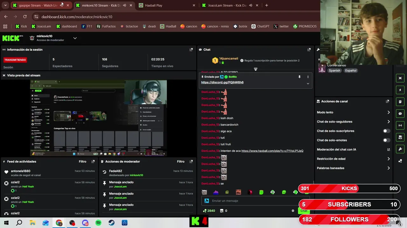The image size is (407, 228).
Task: Open the wrench tools sidebar icon
Action: point(400,149)
